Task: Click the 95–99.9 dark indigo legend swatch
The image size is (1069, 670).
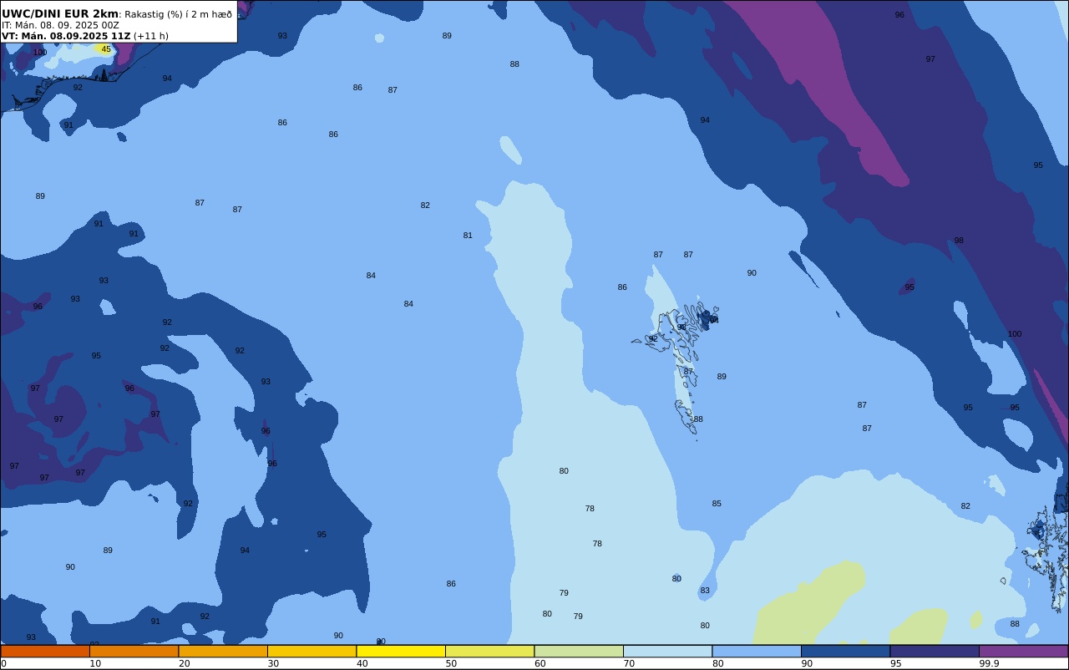Action: [x=935, y=651]
